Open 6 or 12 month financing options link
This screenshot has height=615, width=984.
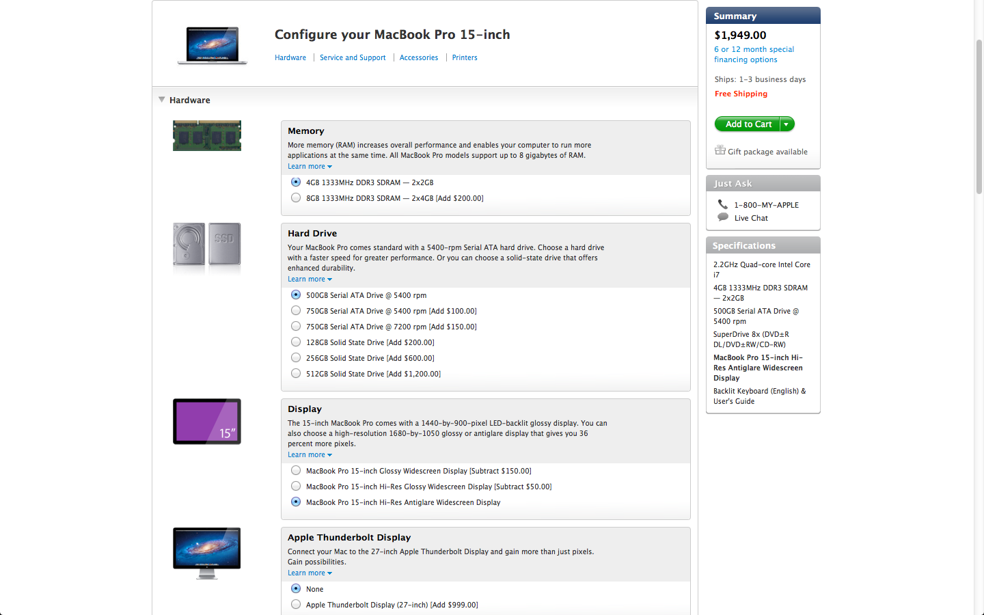(754, 55)
